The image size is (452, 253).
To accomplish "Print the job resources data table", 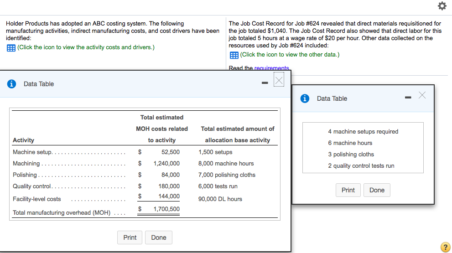I will (x=348, y=190).
